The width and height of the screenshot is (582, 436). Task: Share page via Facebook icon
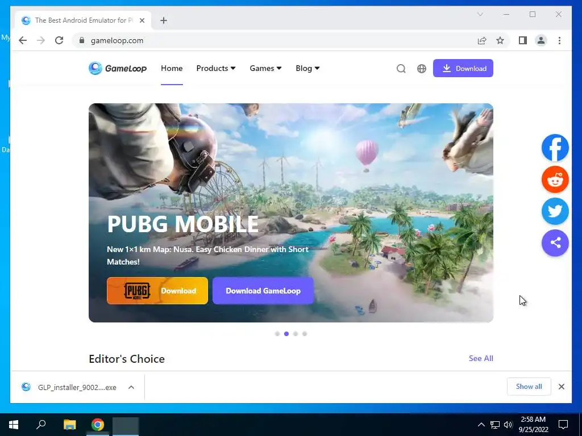(x=555, y=148)
